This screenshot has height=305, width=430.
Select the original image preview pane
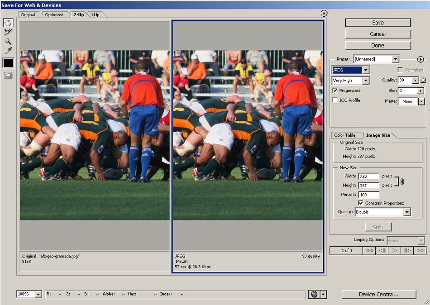coord(95,135)
